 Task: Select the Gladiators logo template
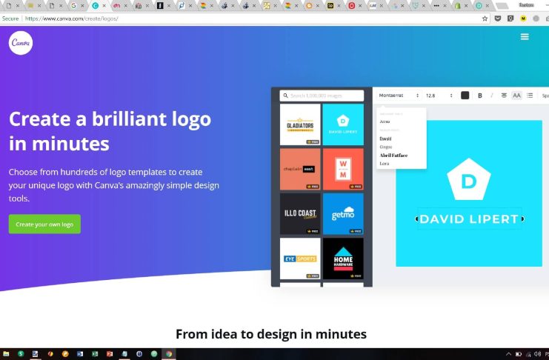300,124
